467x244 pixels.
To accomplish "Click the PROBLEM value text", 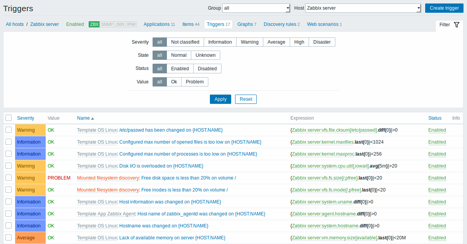I will 59,178.
